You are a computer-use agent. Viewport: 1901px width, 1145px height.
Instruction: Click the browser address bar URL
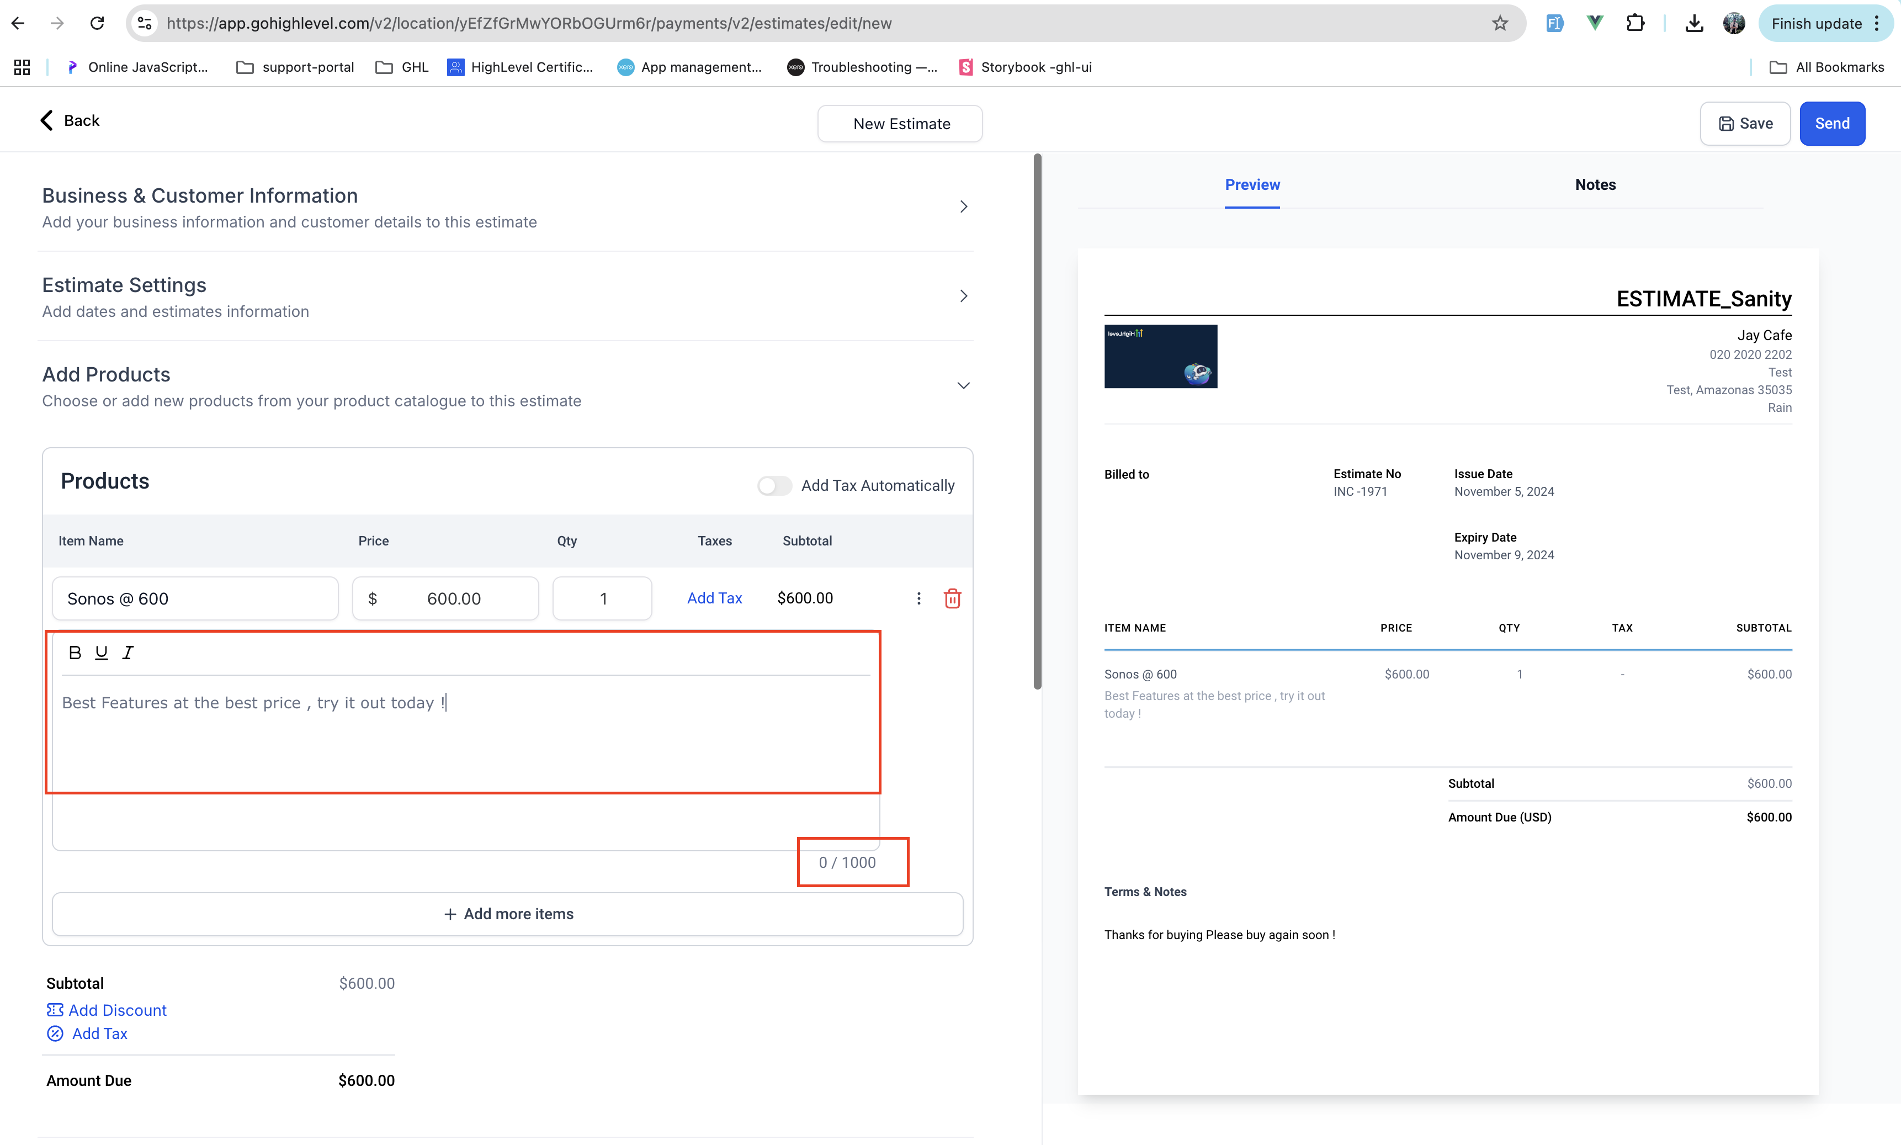pyautogui.click(x=529, y=23)
